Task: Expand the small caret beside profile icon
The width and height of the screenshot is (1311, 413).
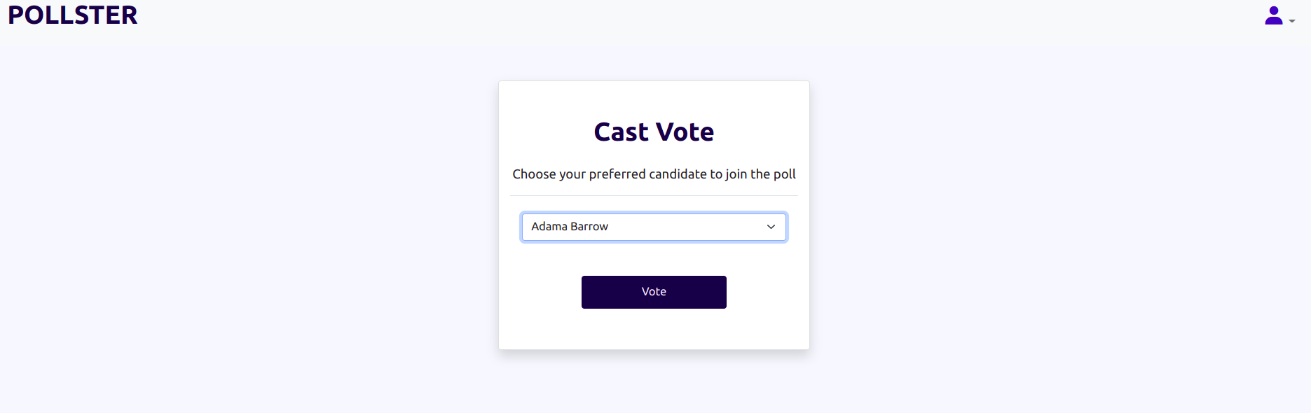Action: tap(1292, 21)
